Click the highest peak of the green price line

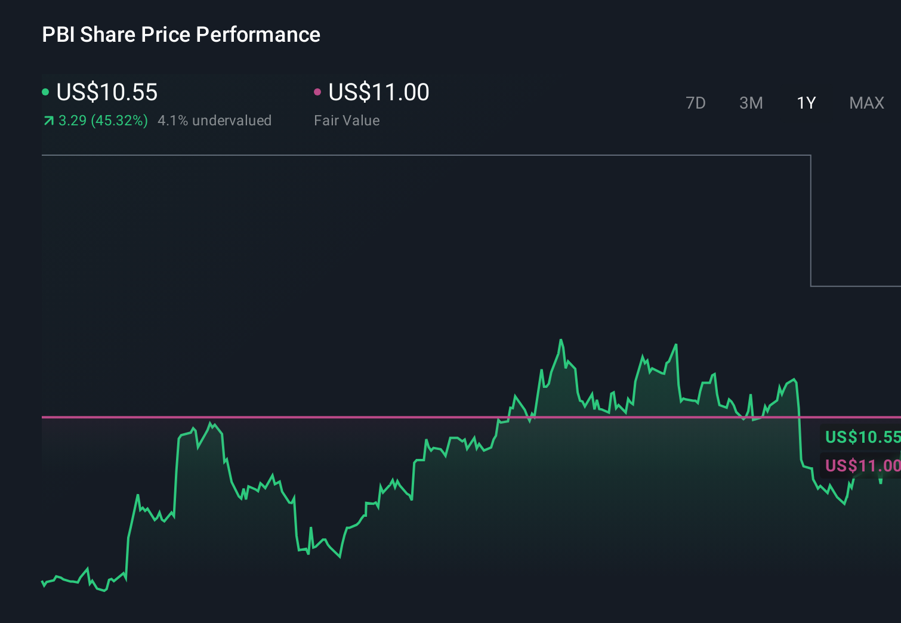pos(561,338)
